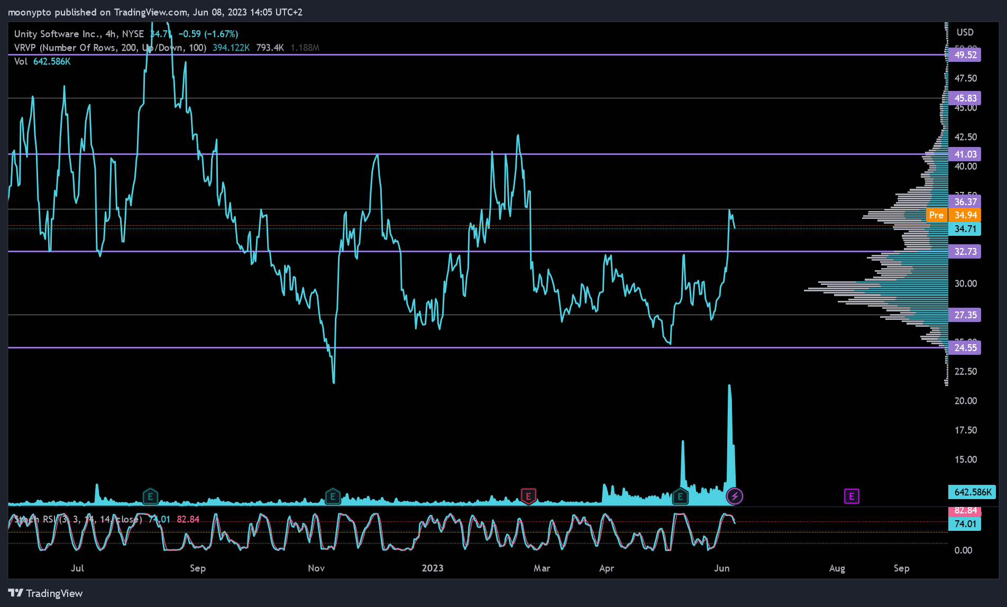Click the 27.35 price level label
This screenshot has width=1007, height=607.
pyautogui.click(x=965, y=315)
